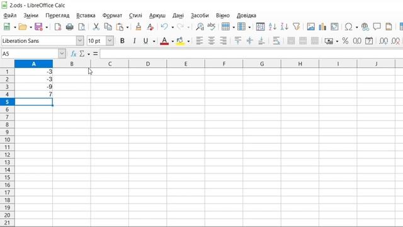Image resolution: width=403 pixels, height=227 pixels.
Task: Export directly as PDF icon
Action: tap(58, 26)
